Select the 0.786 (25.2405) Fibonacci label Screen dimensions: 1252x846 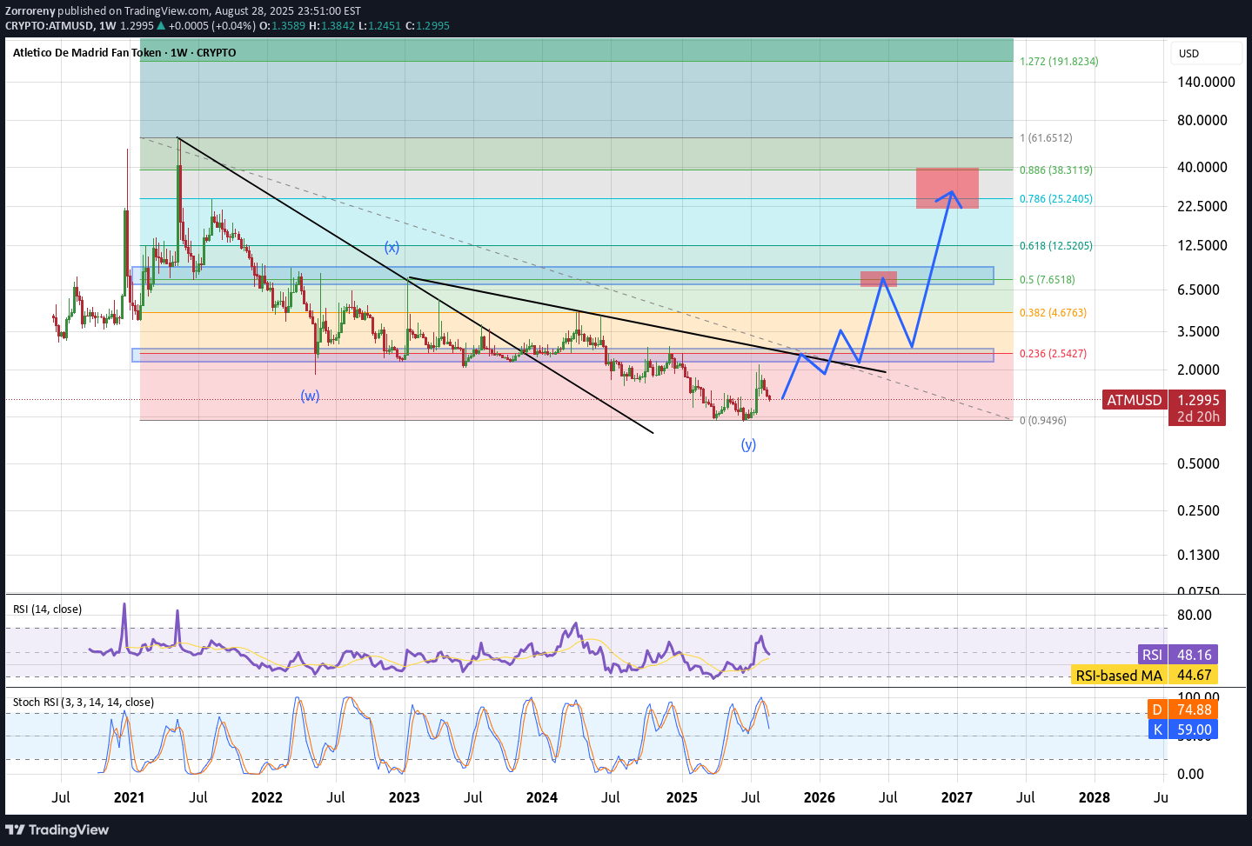[1056, 198]
